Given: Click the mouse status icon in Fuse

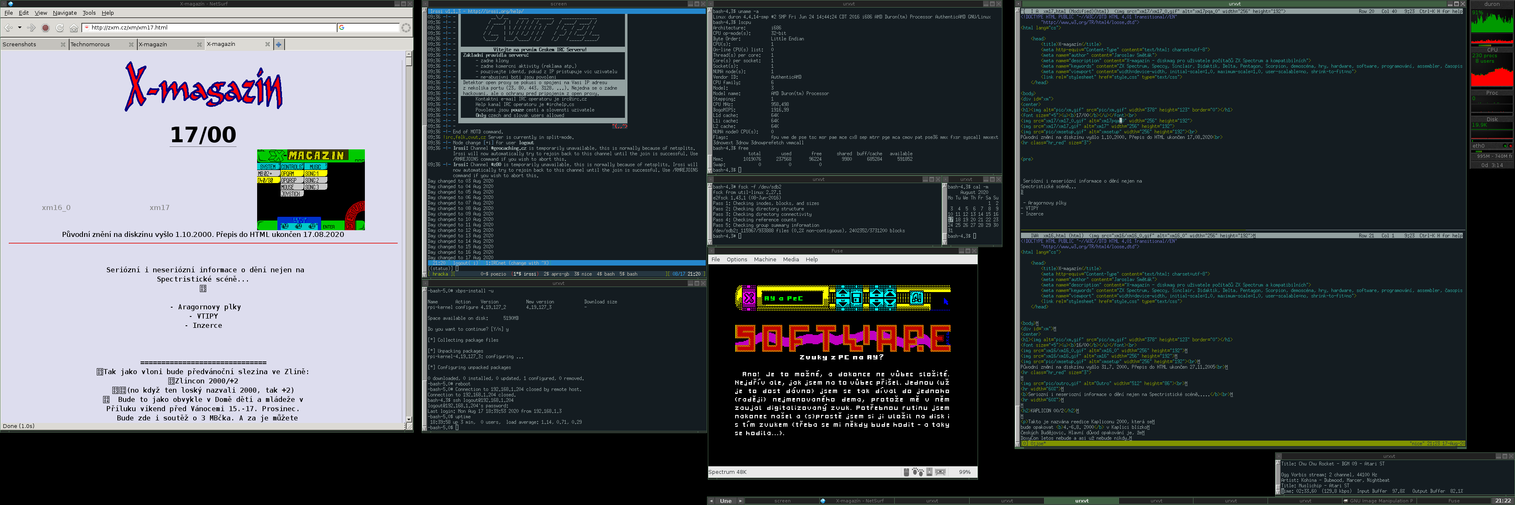Looking at the screenshot, I should pos(906,472).
